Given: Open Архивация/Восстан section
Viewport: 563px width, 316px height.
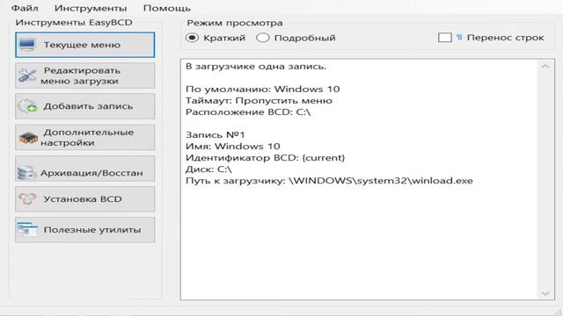Looking at the screenshot, I should (x=85, y=168).
